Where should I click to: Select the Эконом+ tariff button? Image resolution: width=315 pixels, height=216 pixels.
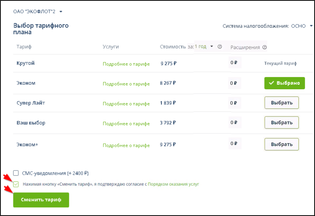281,144
